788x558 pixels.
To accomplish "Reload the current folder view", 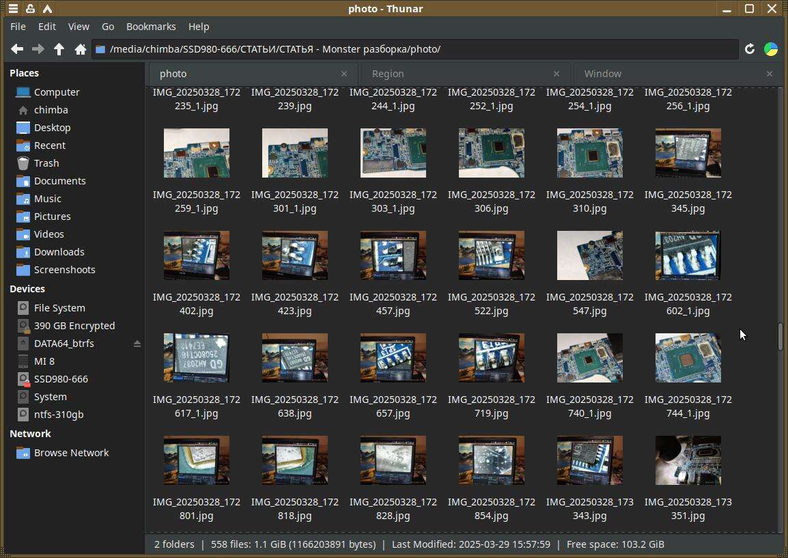I will (x=749, y=49).
